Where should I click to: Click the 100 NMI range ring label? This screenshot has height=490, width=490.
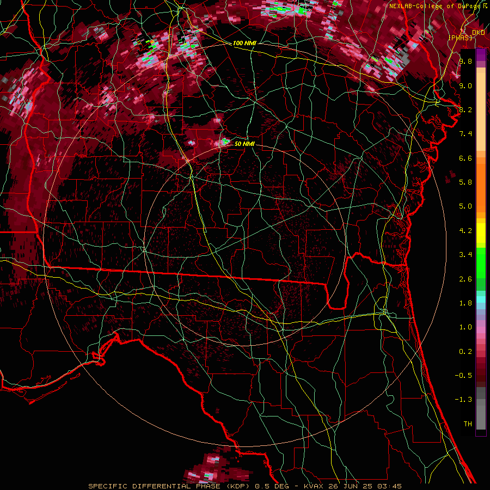click(244, 43)
